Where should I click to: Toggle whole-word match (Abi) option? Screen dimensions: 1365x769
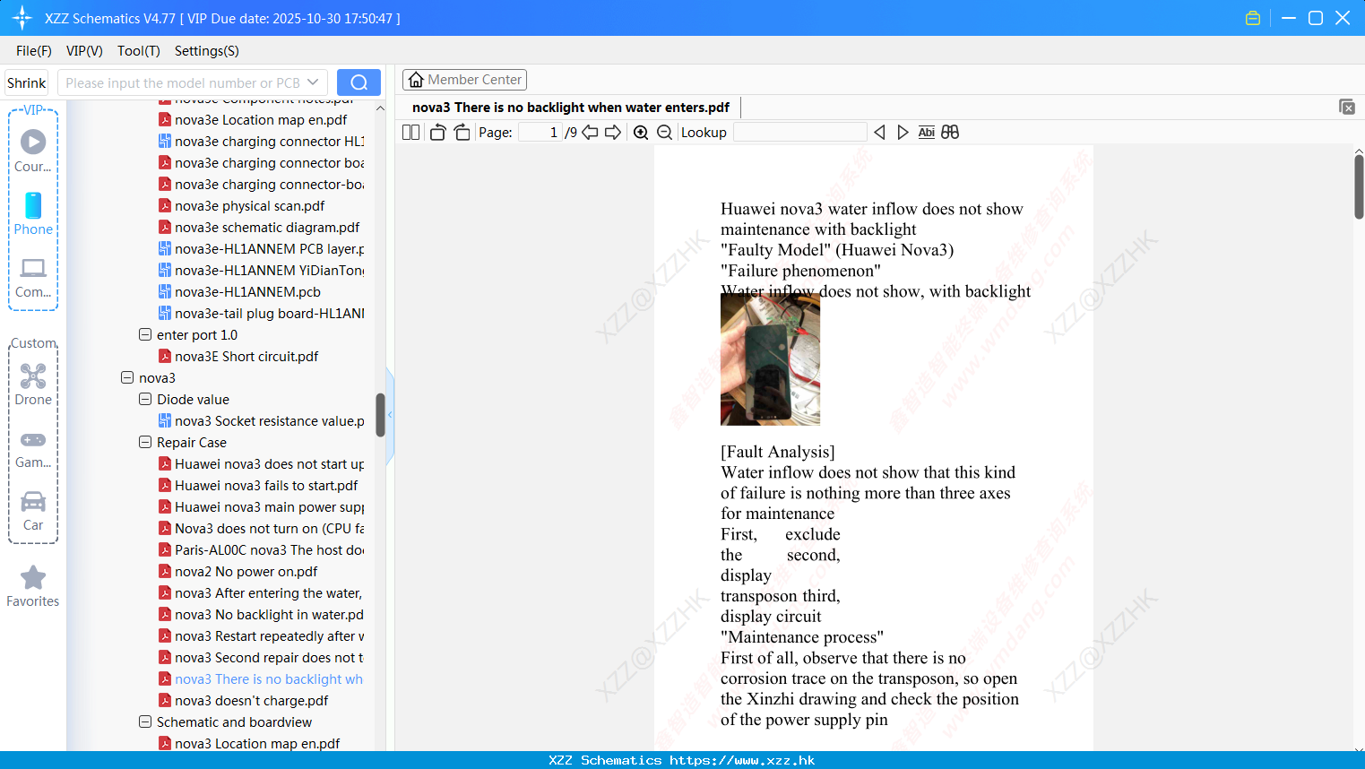(x=927, y=133)
